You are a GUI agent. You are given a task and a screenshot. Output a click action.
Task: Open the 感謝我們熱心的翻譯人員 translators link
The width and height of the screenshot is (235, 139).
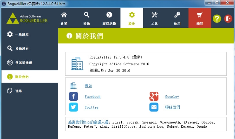pos(88,122)
